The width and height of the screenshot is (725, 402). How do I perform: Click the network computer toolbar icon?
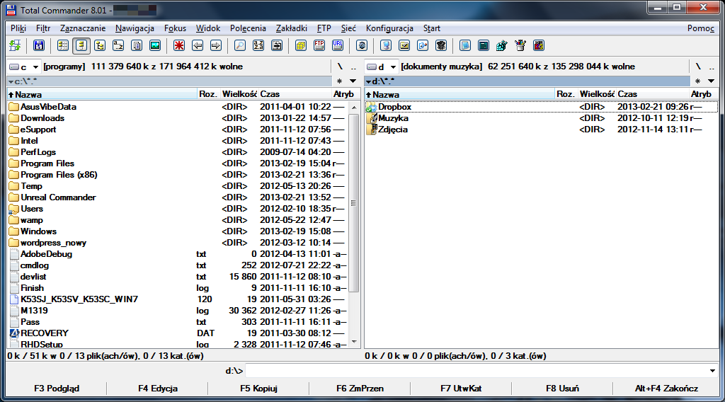click(x=386, y=45)
